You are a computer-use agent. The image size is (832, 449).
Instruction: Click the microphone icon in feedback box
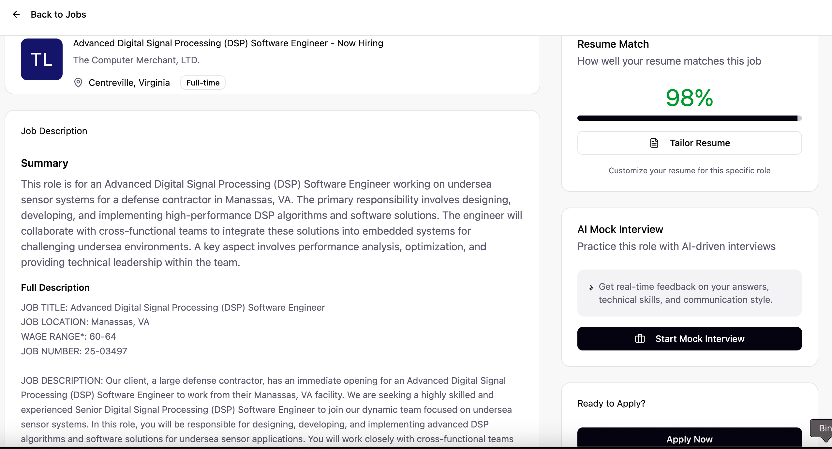[590, 287]
